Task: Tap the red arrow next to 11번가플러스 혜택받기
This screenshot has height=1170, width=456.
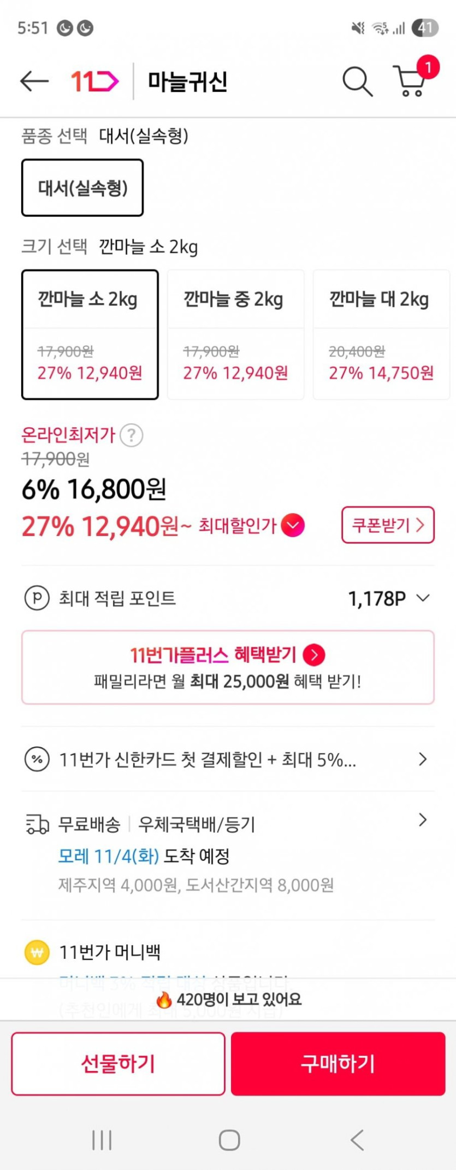Action: pos(314,655)
